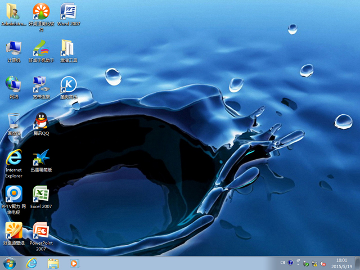360x270 pixels.
Task: Click the CH input language indicator
Action: [282, 263]
